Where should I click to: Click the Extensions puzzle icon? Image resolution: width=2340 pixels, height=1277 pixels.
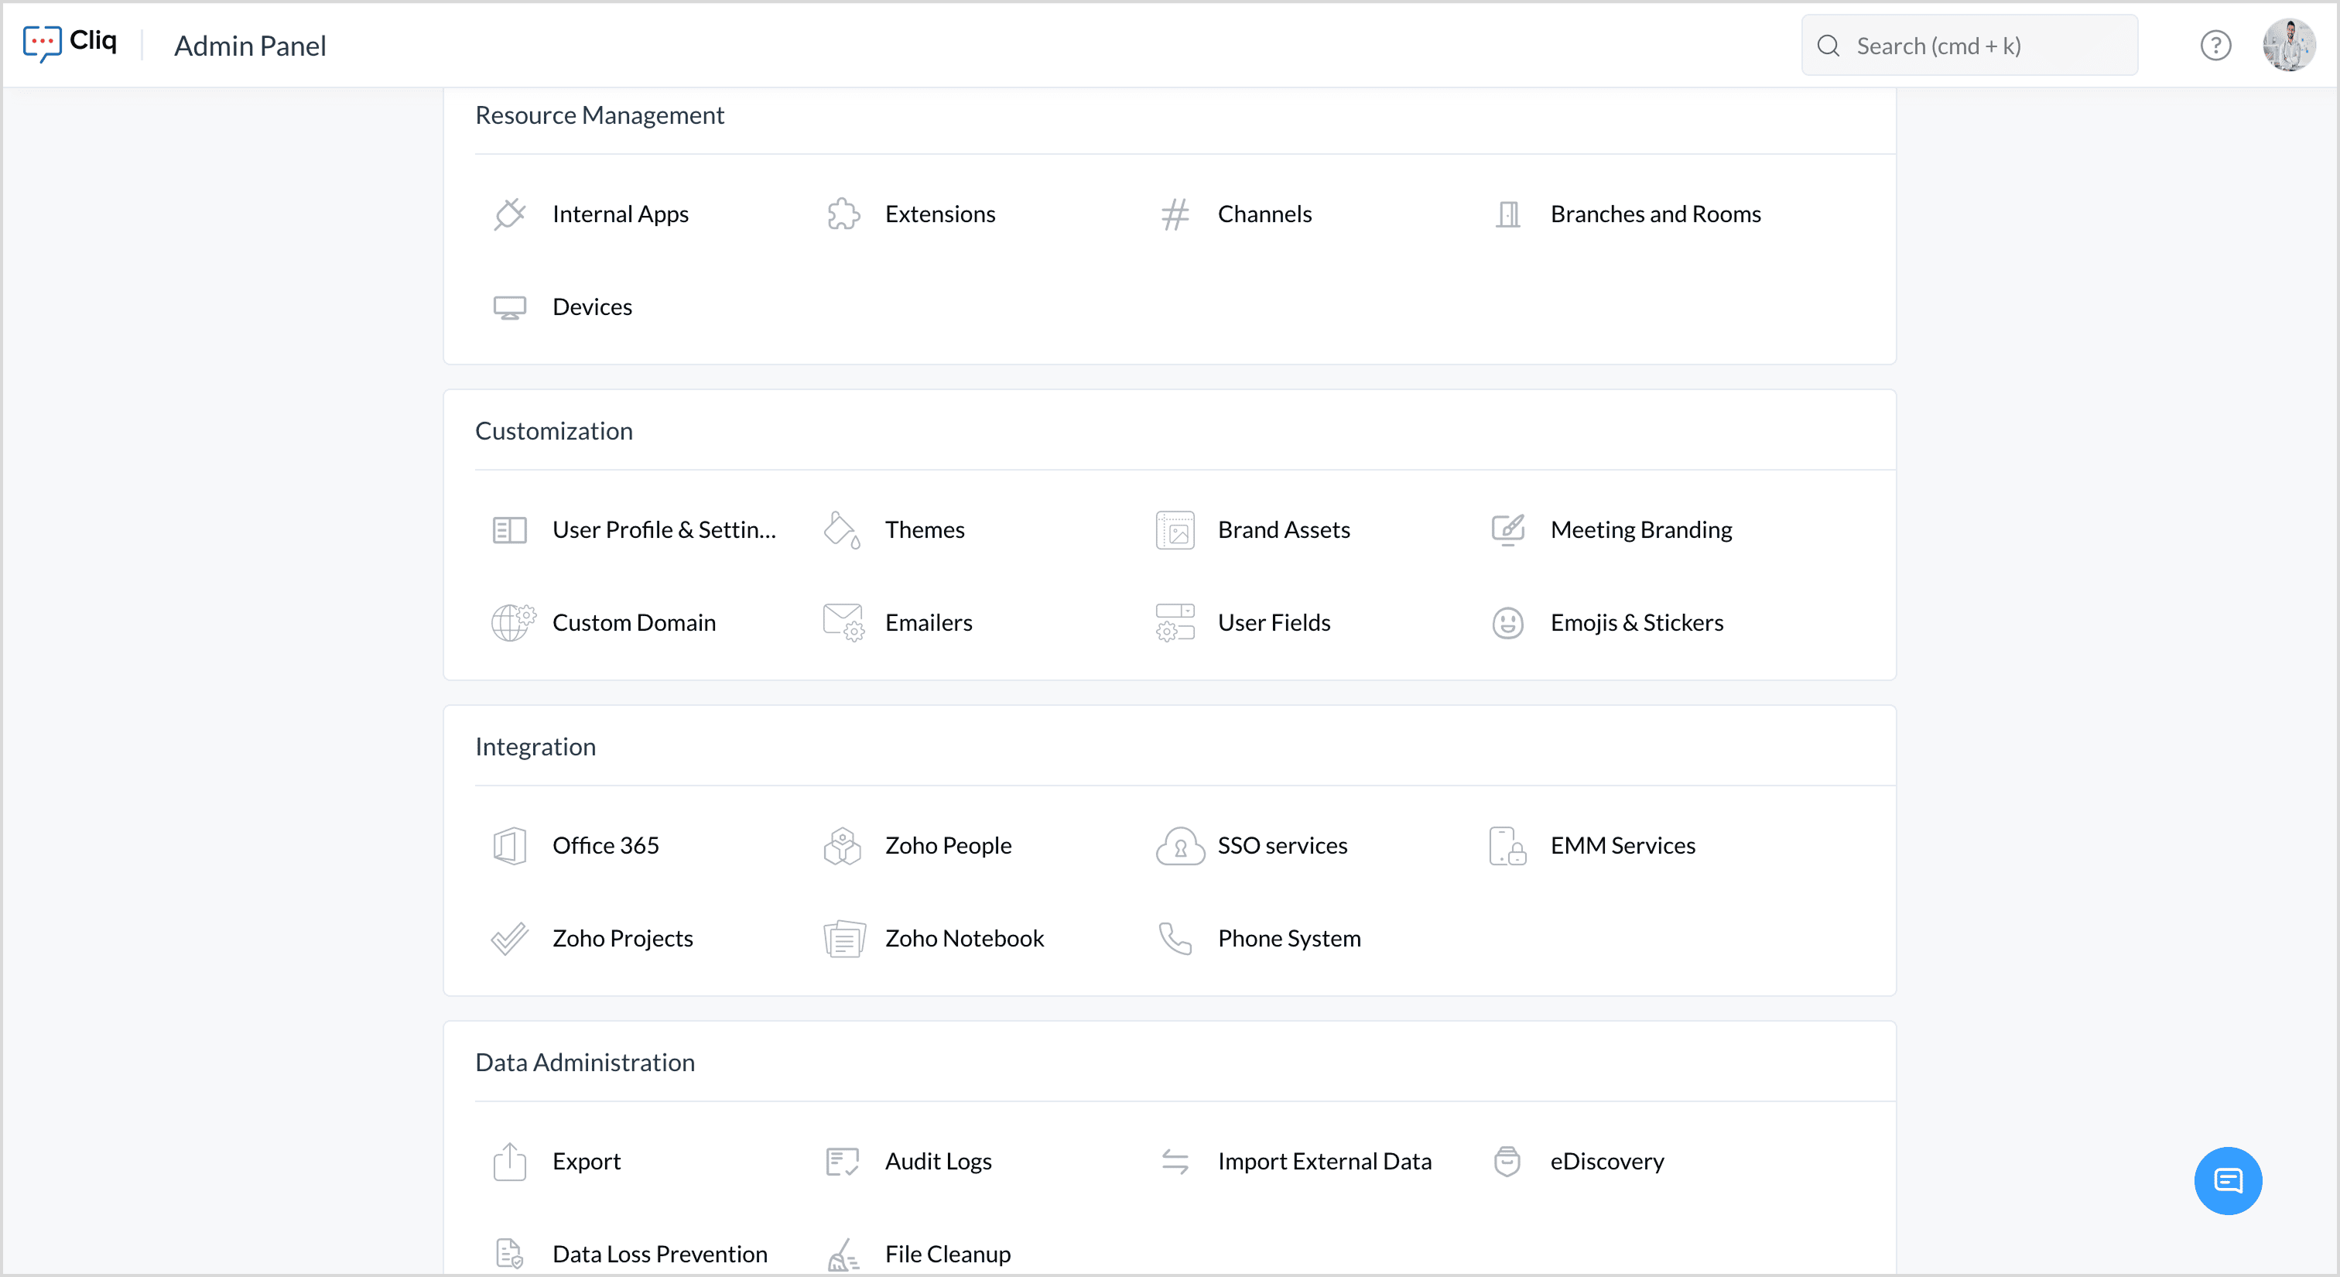[x=843, y=214]
